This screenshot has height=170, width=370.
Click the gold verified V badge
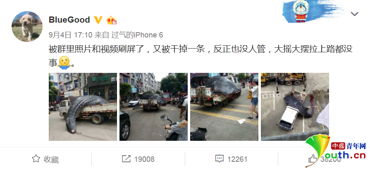98,20
